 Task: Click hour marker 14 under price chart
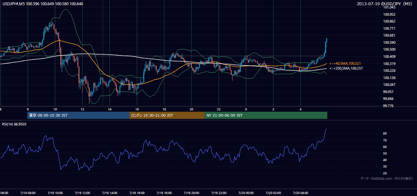click(x=110, y=109)
